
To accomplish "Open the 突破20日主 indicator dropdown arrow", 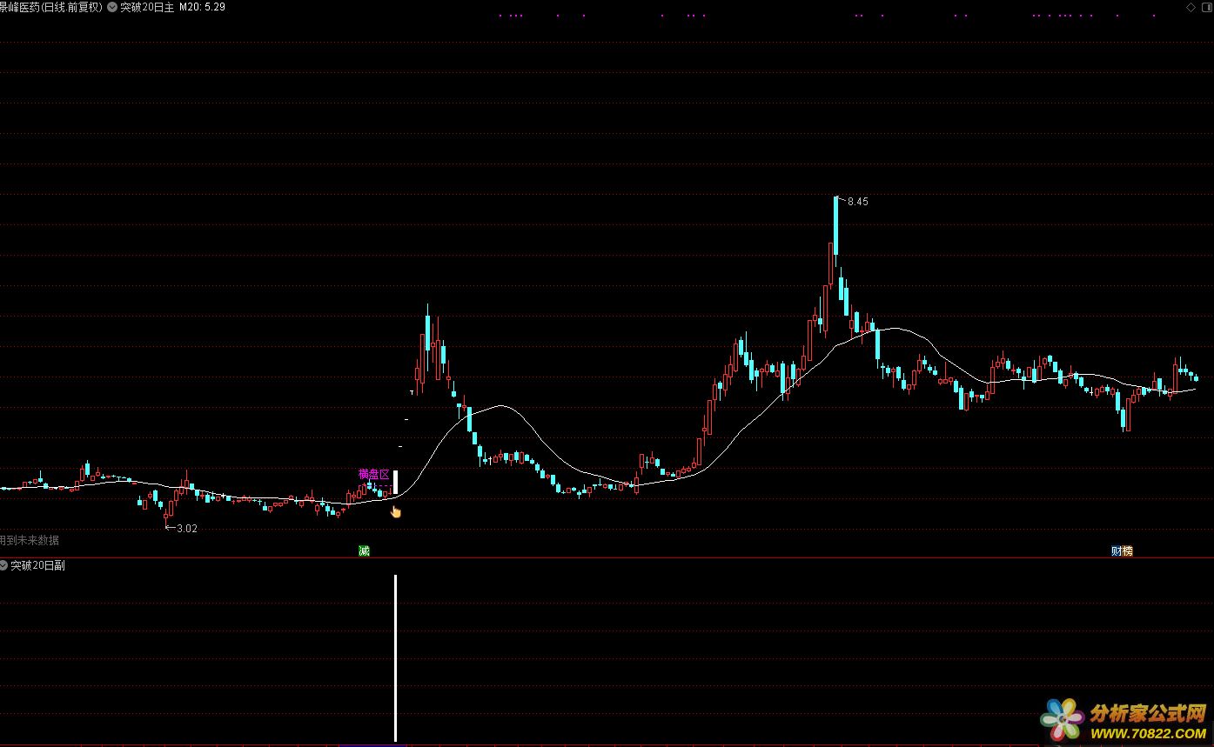I will tap(112, 7).
